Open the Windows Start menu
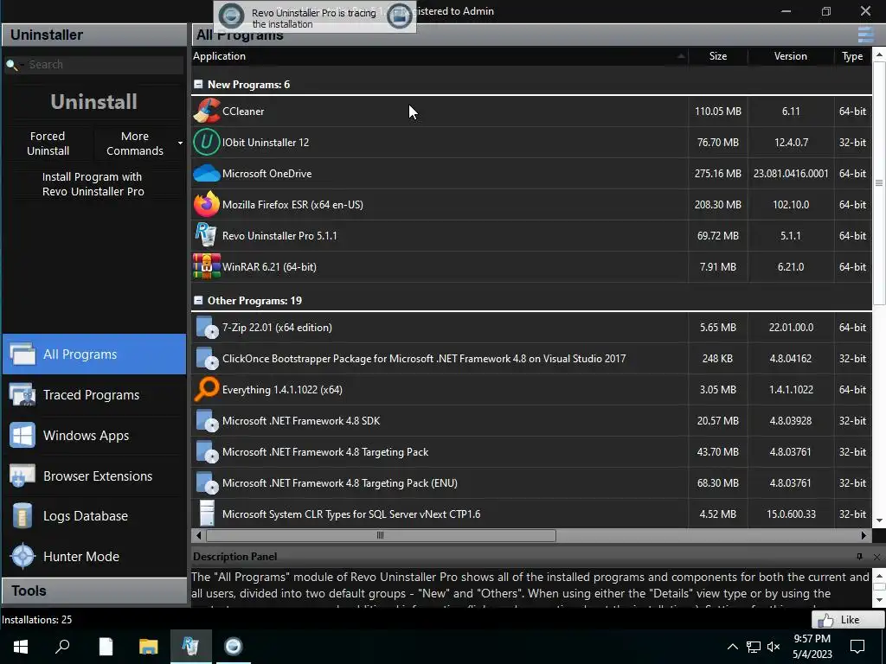 pos(21,647)
